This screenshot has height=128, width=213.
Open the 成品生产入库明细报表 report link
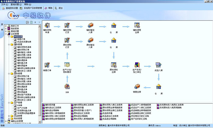click(141, 105)
